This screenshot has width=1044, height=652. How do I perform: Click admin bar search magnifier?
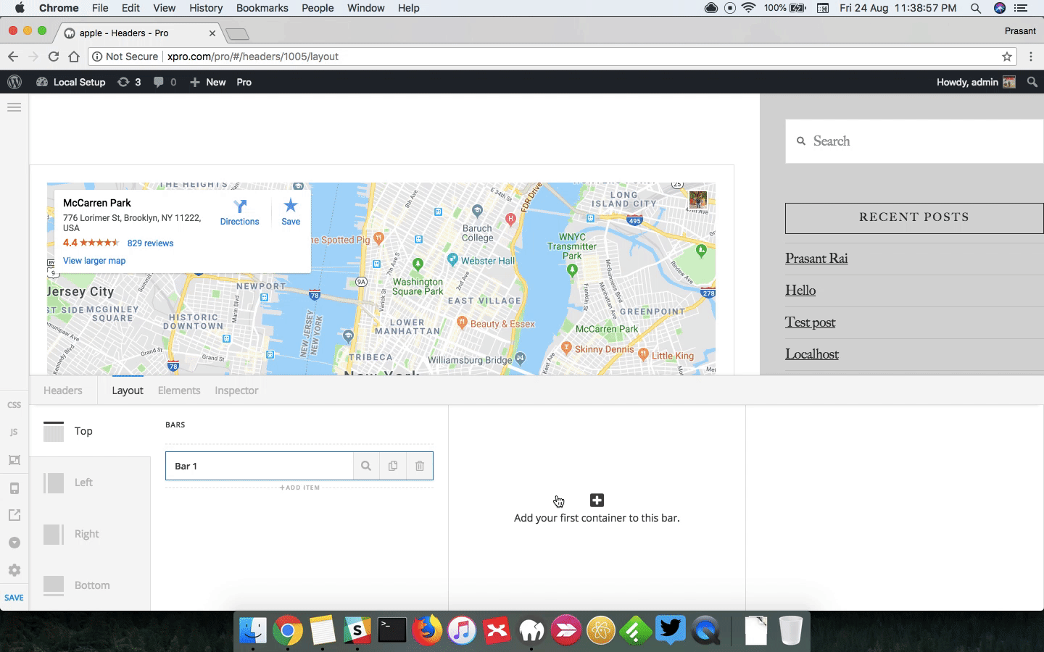pyautogui.click(x=1032, y=82)
